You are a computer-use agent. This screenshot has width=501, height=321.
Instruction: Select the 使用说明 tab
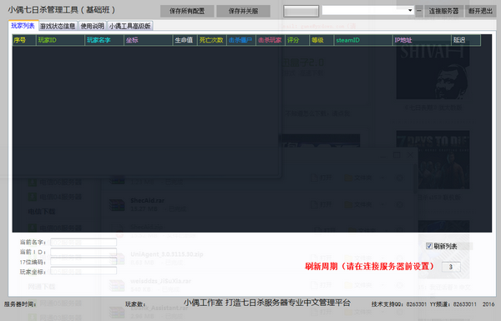click(x=92, y=26)
